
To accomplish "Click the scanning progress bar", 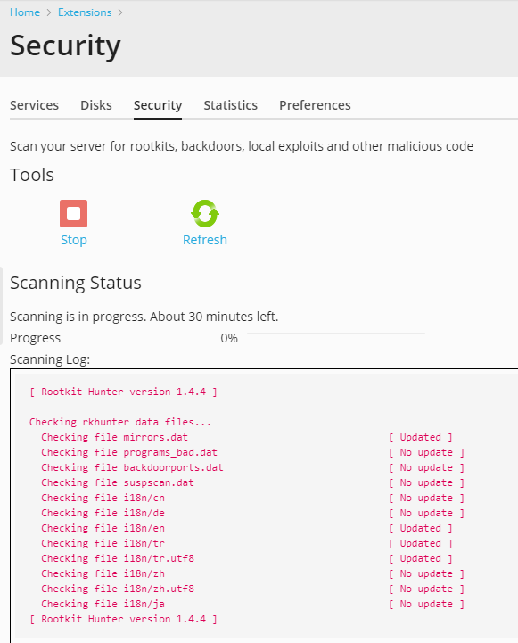I will 336,334.
